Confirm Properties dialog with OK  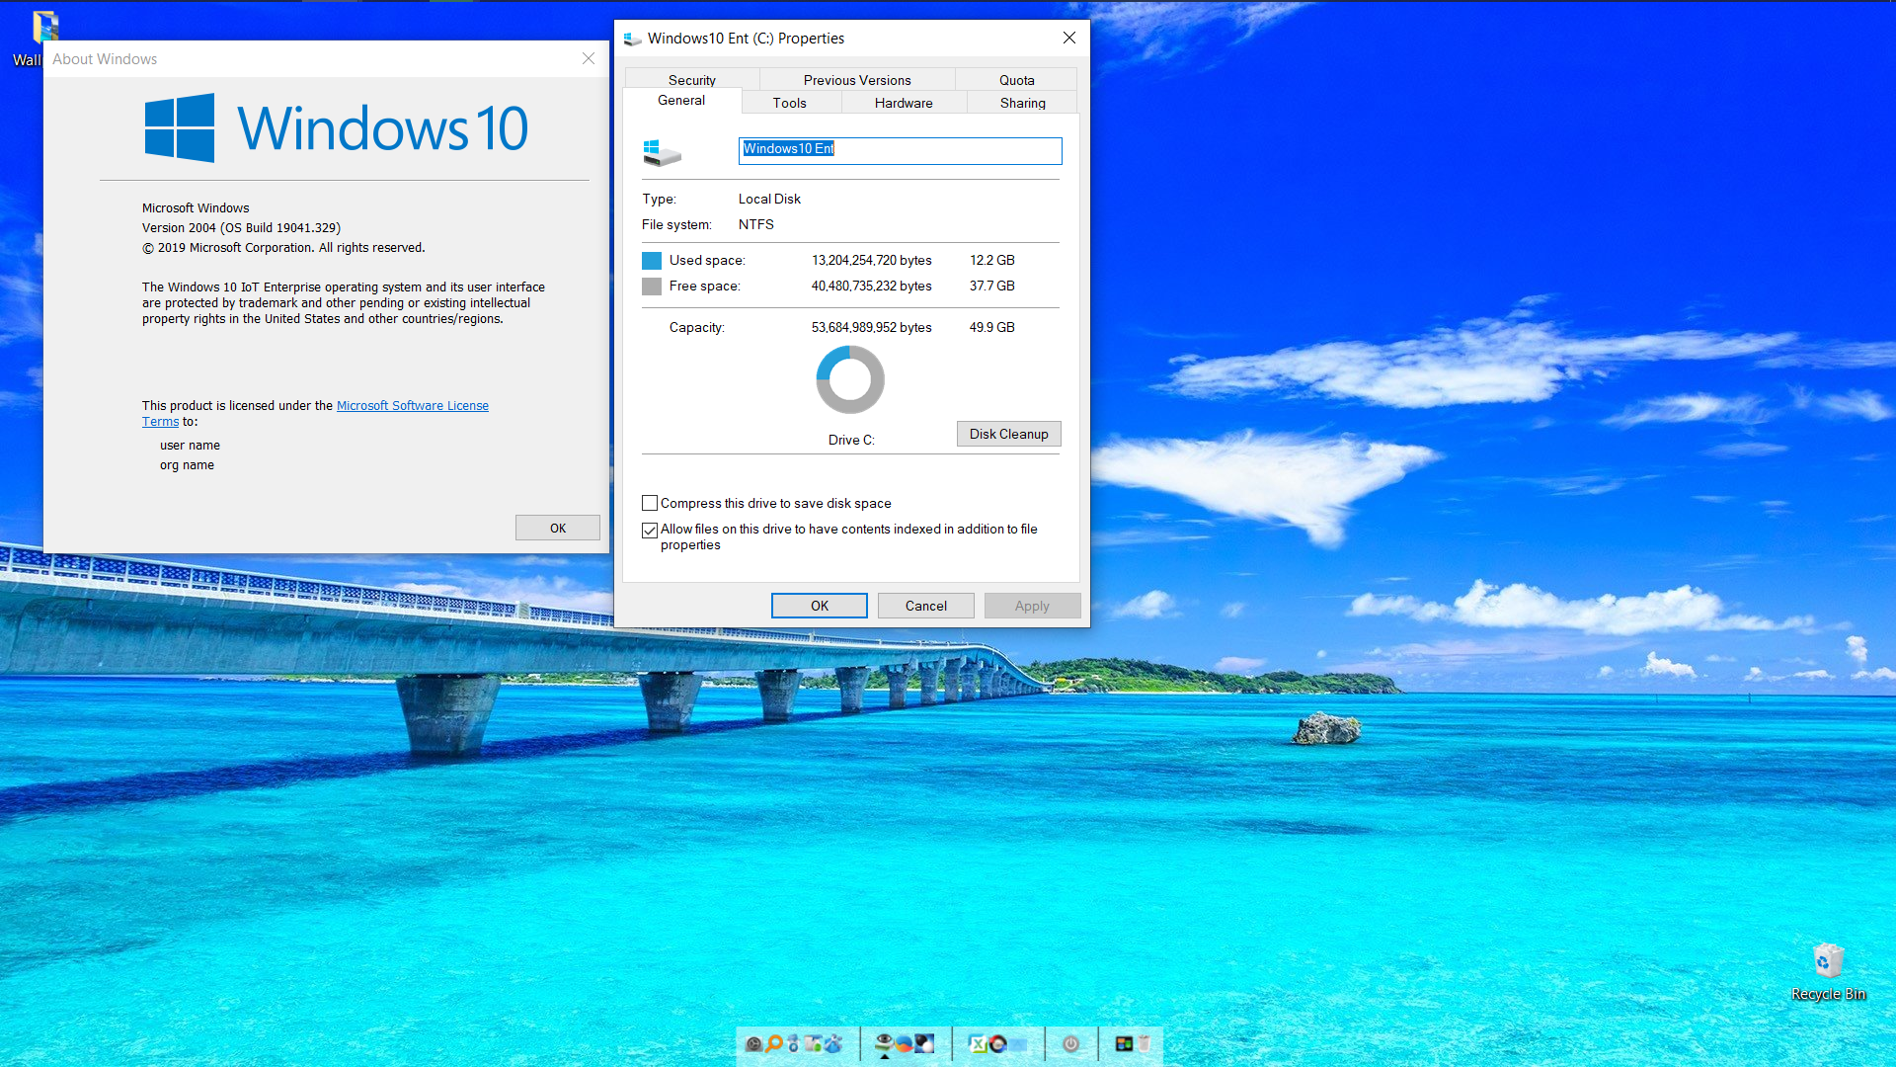coord(819,606)
